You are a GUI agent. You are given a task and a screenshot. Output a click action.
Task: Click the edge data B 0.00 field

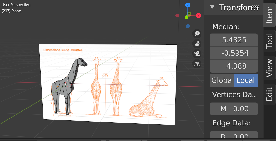tap(234, 135)
